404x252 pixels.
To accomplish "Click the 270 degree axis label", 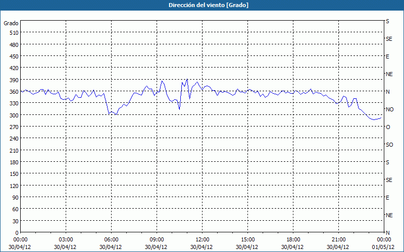I will coord(14,127).
